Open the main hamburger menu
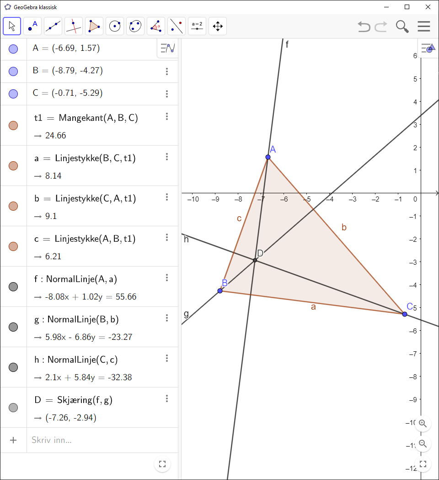The height and width of the screenshot is (480, 439). click(424, 27)
